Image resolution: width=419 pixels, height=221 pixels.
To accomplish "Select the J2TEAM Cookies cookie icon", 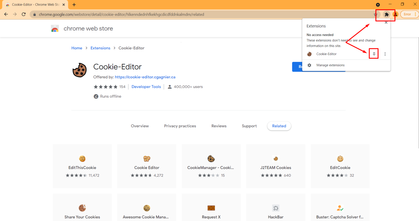I will click(x=276, y=159).
